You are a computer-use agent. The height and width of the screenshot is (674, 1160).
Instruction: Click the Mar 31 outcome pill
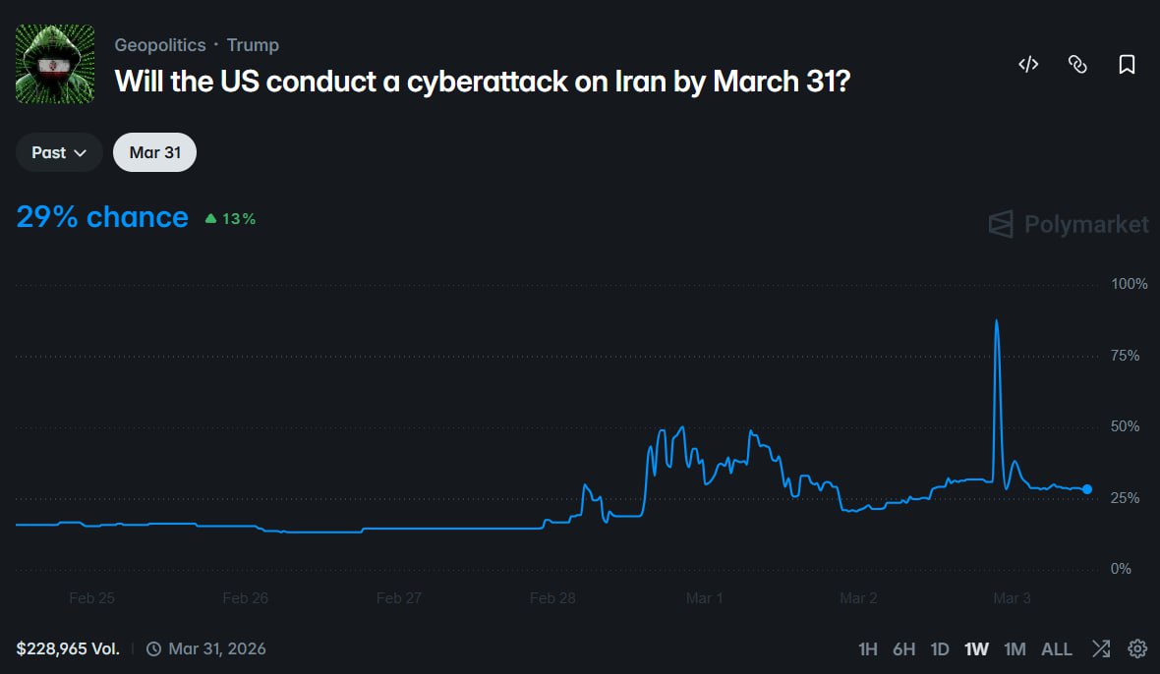tap(154, 152)
